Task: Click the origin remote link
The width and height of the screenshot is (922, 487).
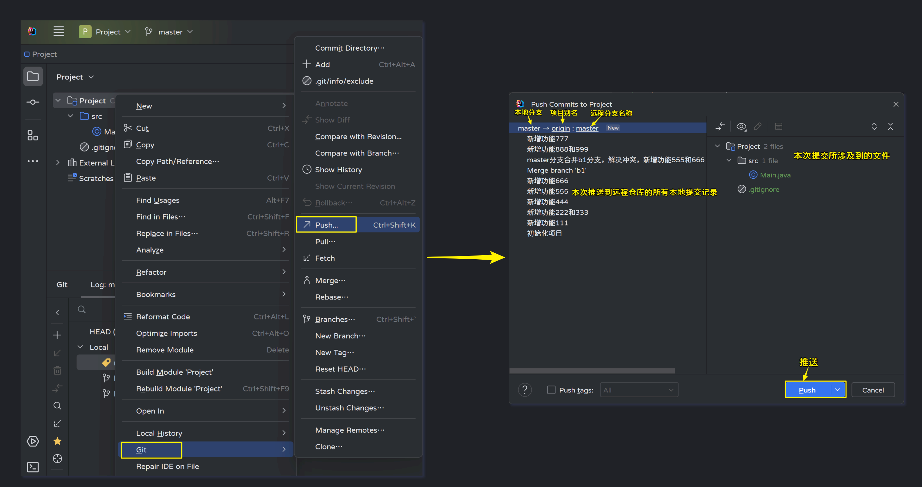Action: (560, 128)
